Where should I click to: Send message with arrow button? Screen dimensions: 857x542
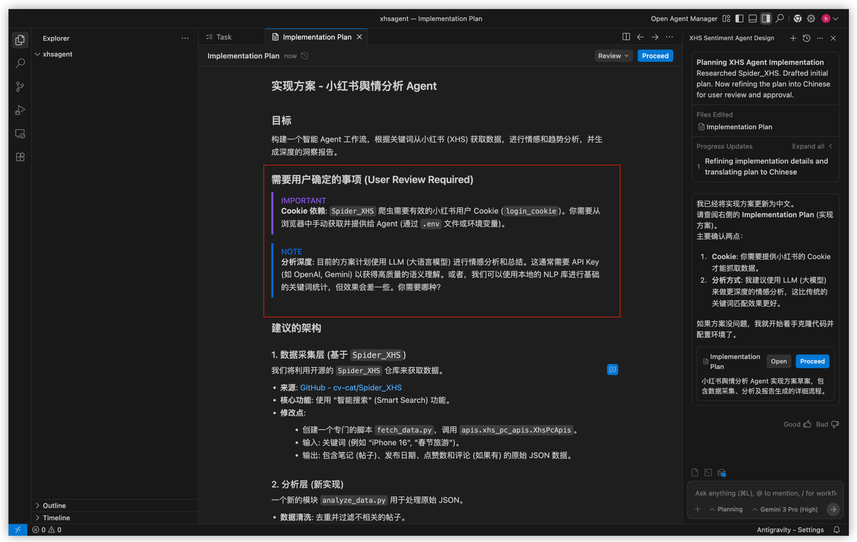(832, 509)
